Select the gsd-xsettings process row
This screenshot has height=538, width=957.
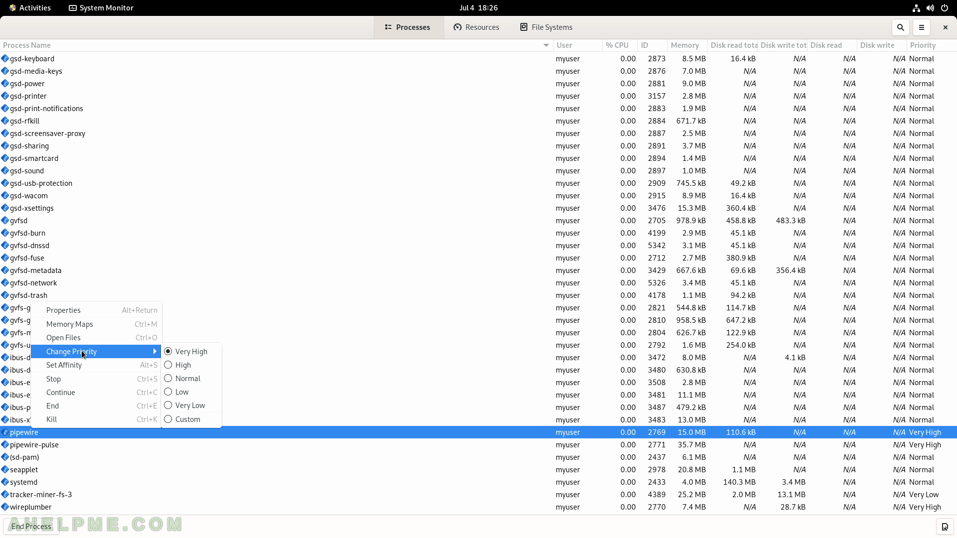(478, 208)
